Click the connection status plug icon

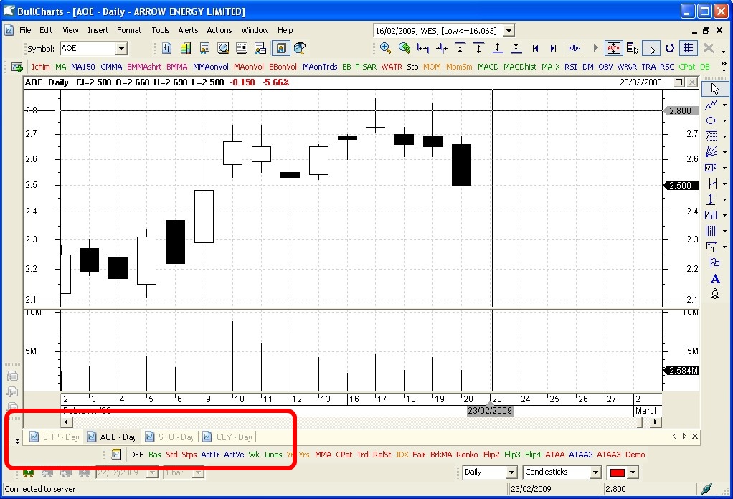(x=707, y=489)
